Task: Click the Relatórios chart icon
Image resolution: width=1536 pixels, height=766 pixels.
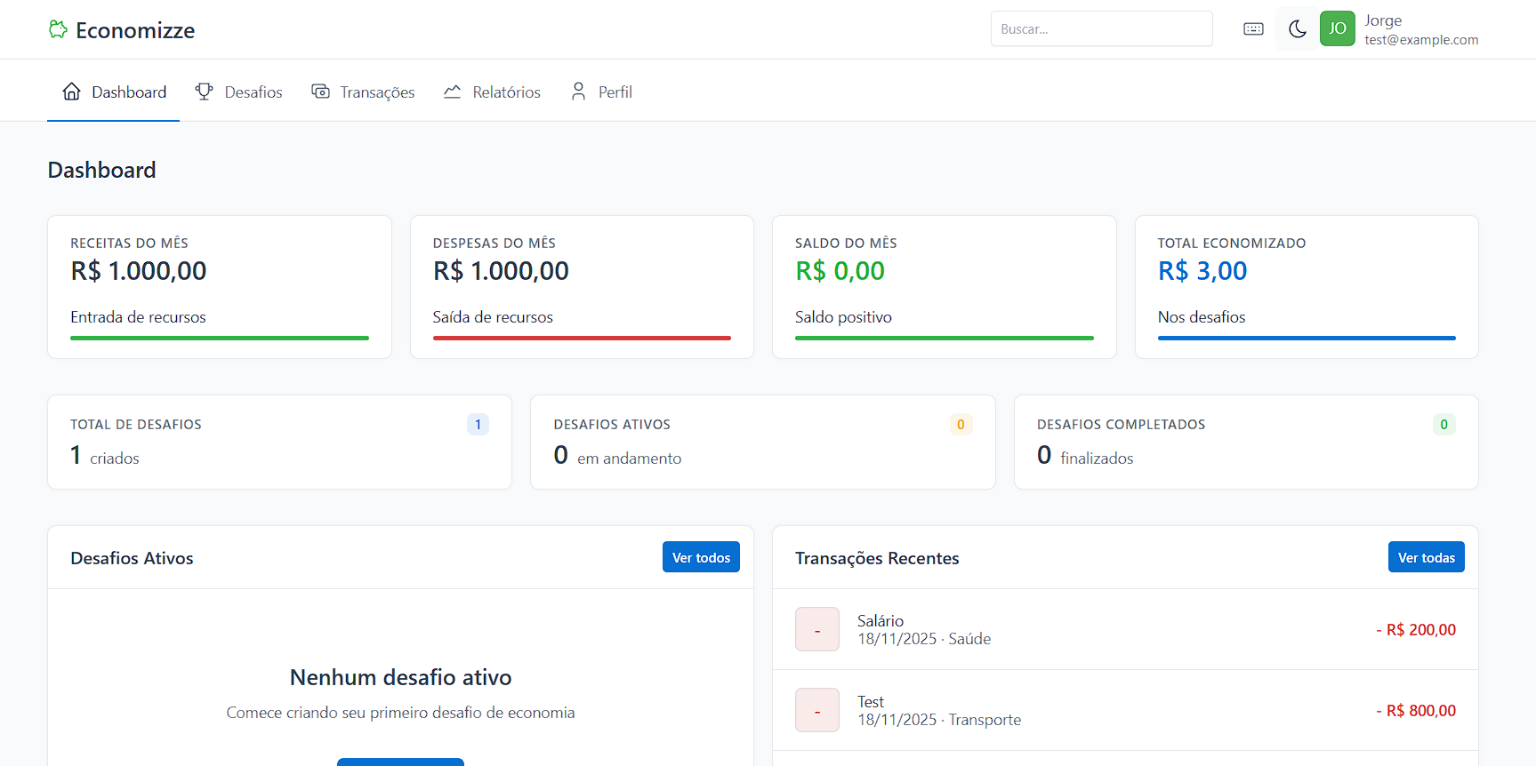Action: pyautogui.click(x=453, y=92)
